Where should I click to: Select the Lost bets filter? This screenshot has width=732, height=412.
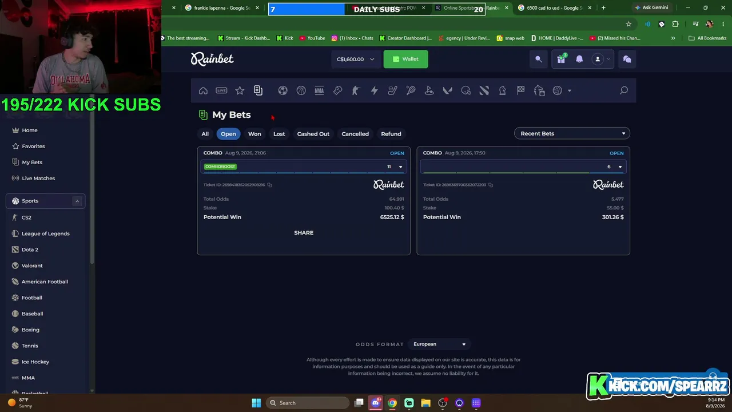coord(279,134)
